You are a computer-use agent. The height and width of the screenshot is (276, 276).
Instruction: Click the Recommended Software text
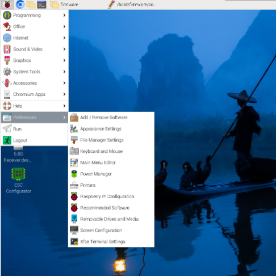pyautogui.click(x=105, y=208)
